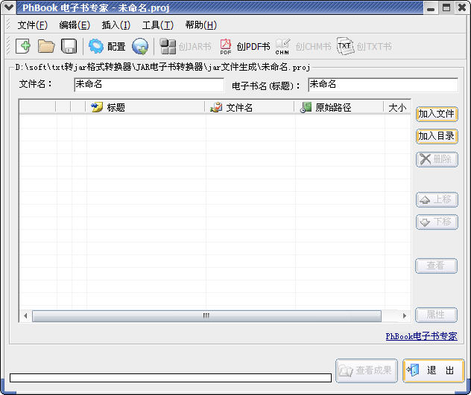Click the 创TXT书 toolbar icon
The height and width of the screenshot is (395, 471).
pyautogui.click(x=364, y=46)
